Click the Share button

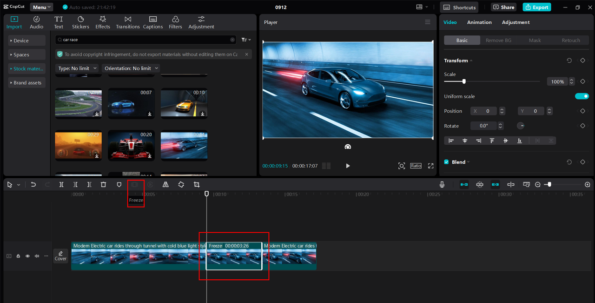(x=503, y=7)
